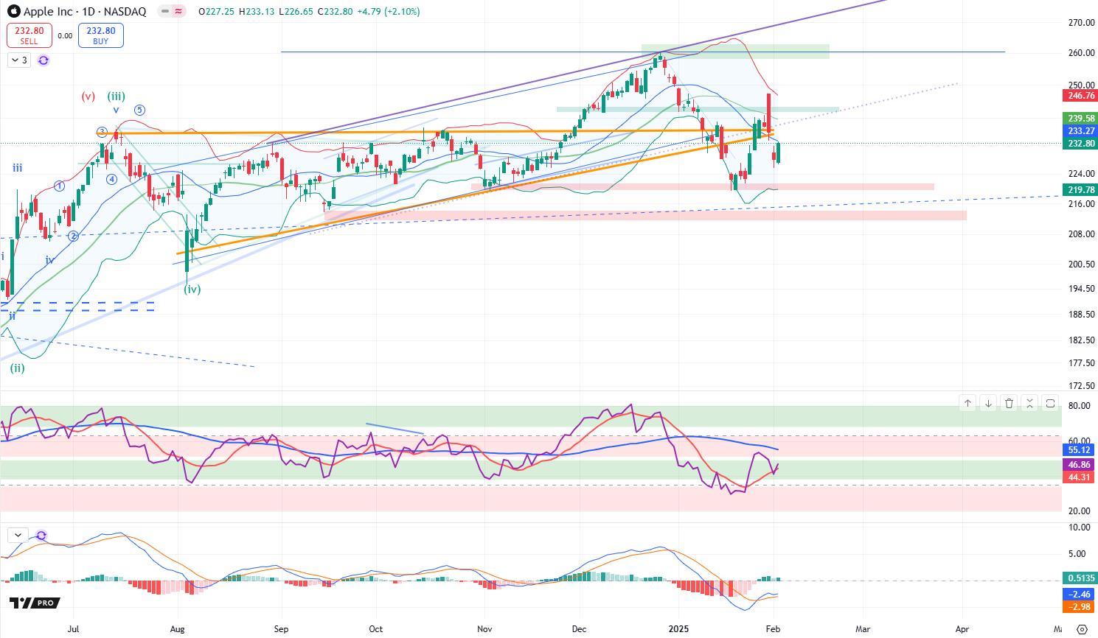Click the purple sync icon in MACD pane
Screen dimensions: 1098x638
[x=41, y=536]
